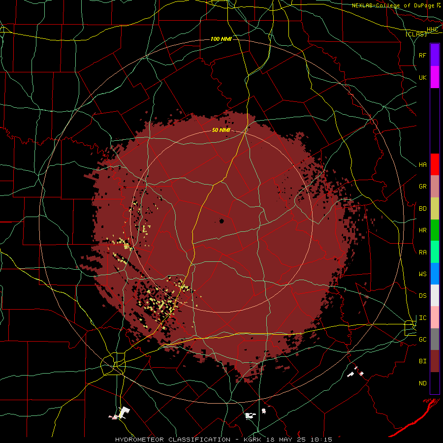The height and width of the screenshot is (443, 443).
Task: Click the "ND" legend label
Action: (422, 383)
